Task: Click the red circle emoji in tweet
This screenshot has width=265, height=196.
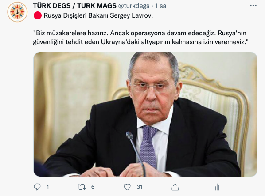Action: [38, 15]
